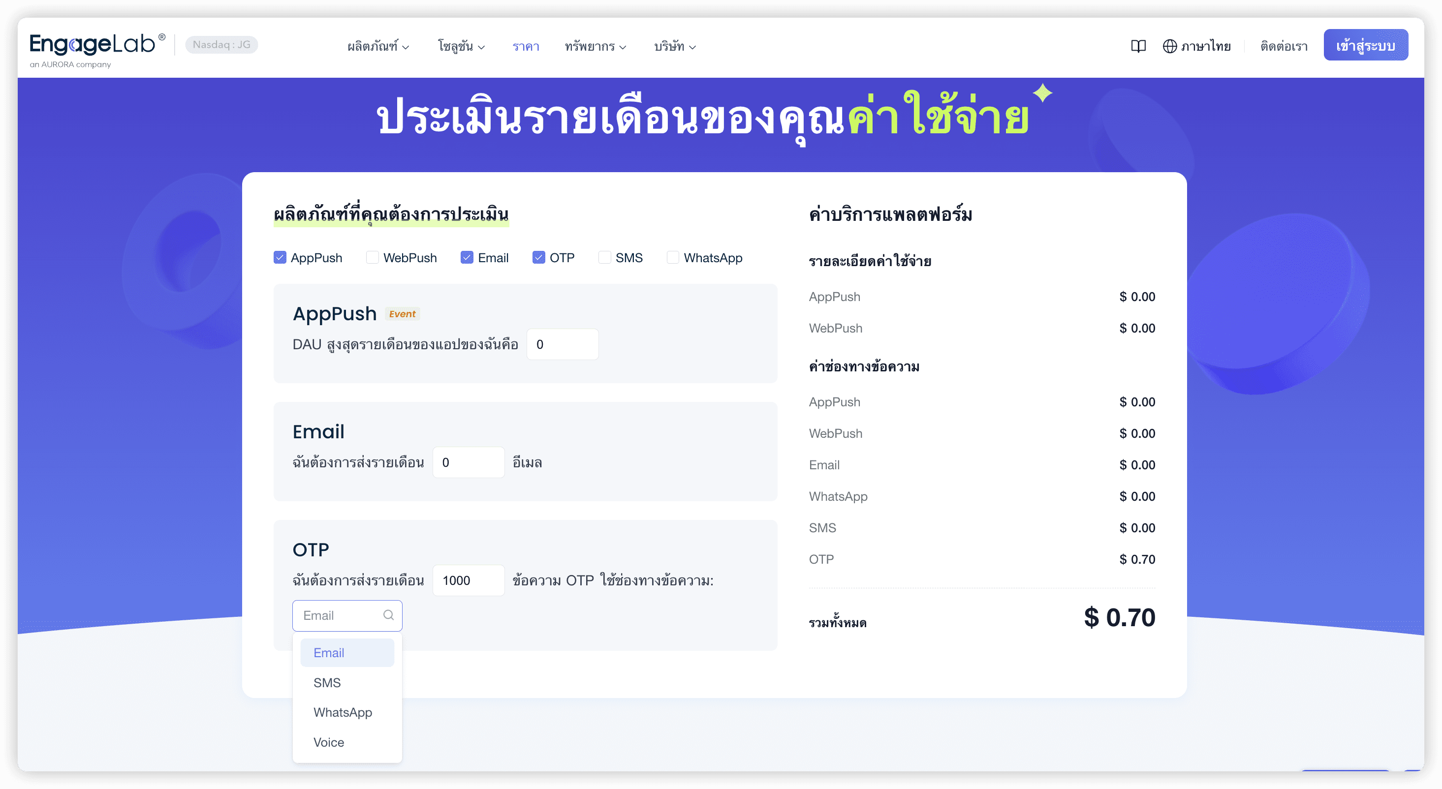Click the total amount $ 0.70
The height and width of the screenshot is (789, 1442).
[1120, 618]
